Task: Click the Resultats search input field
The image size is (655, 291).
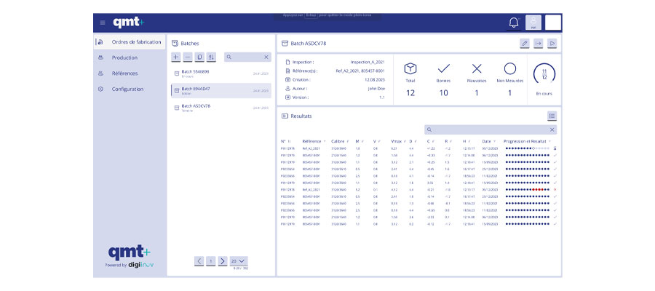Action: [488, 129]
